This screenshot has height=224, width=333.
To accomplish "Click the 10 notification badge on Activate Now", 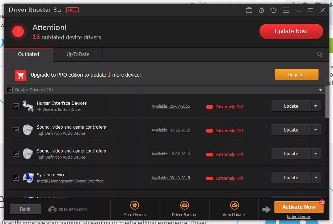I will 322,202.
